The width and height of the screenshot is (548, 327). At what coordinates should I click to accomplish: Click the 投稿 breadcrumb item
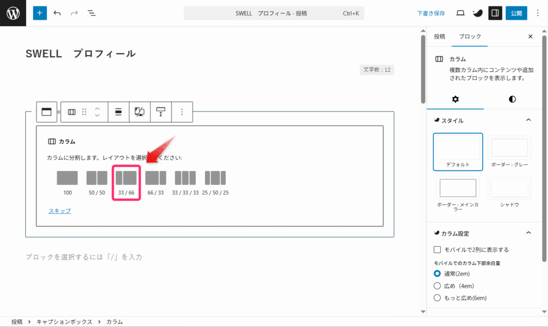[x=17, y=322]
